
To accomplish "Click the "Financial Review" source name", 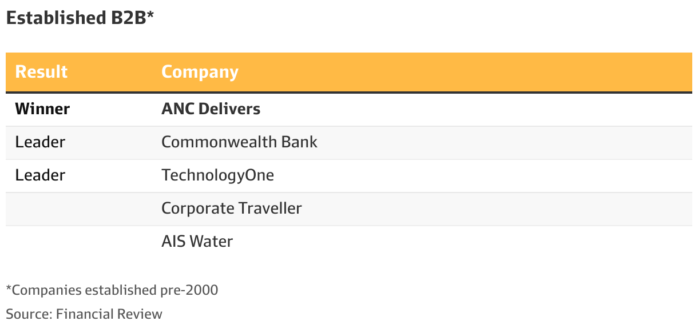I will point(109,314).
